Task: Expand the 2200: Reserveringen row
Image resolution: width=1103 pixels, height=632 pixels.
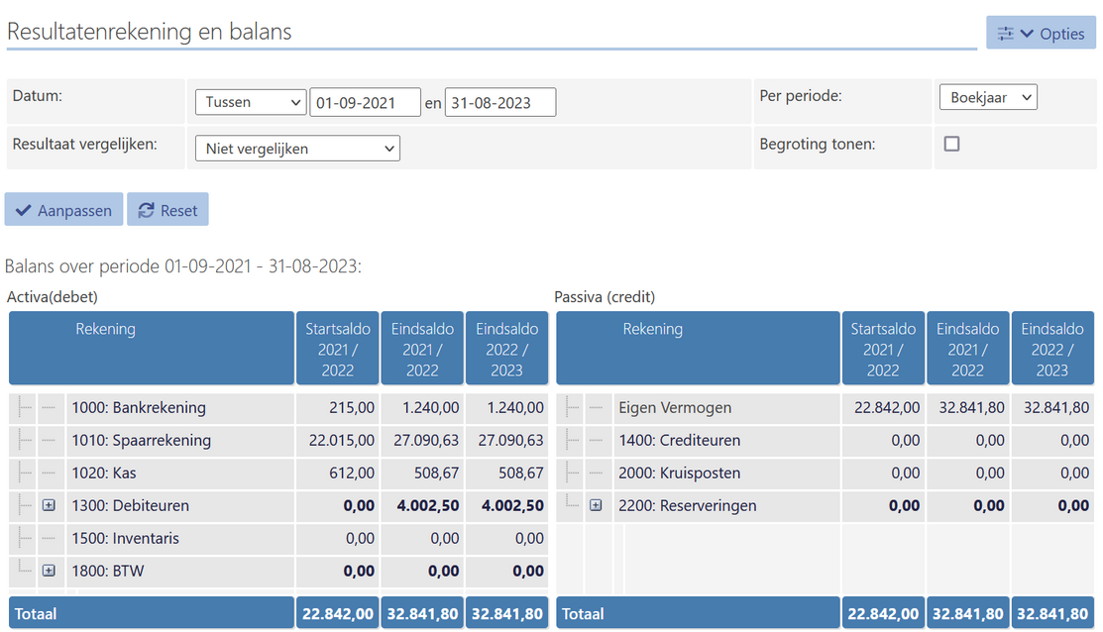Action: click(596, 505)
